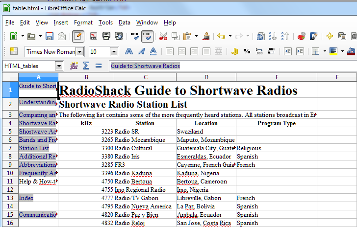
Task: Open the Function Wizard
Action: 74,66
